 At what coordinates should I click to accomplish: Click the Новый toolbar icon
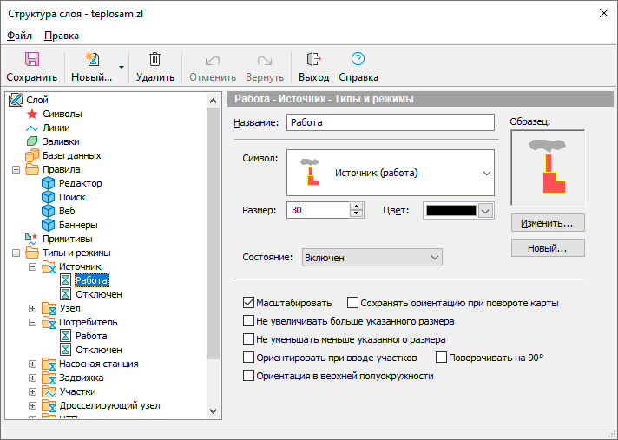tap(91, 60)
